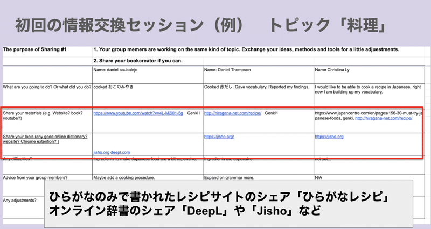The width and height of the screenshot is (431, 229).
Task: Select 'What are you going to do?' row label
Action: (47, 87)
